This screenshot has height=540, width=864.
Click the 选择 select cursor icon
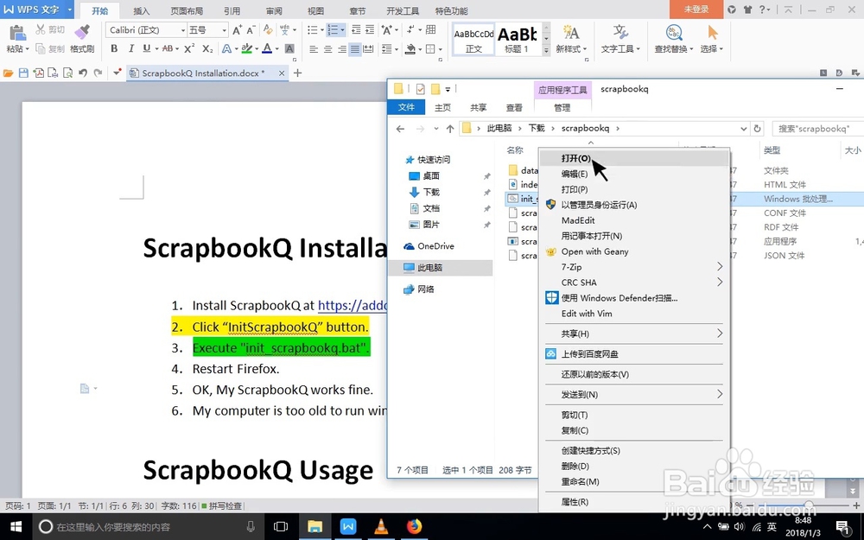(x=713, y=32)
